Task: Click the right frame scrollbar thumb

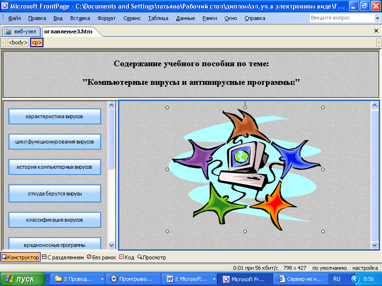Action: 375,175
